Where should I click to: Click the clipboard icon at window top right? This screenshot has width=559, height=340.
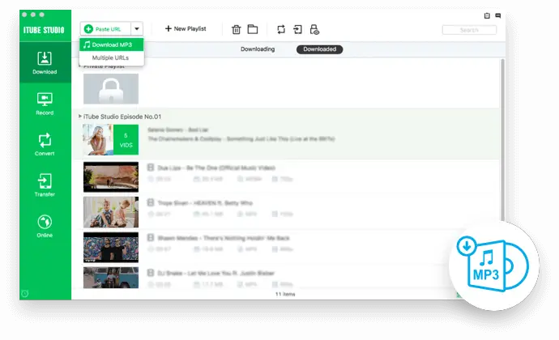tap(487, 15)
